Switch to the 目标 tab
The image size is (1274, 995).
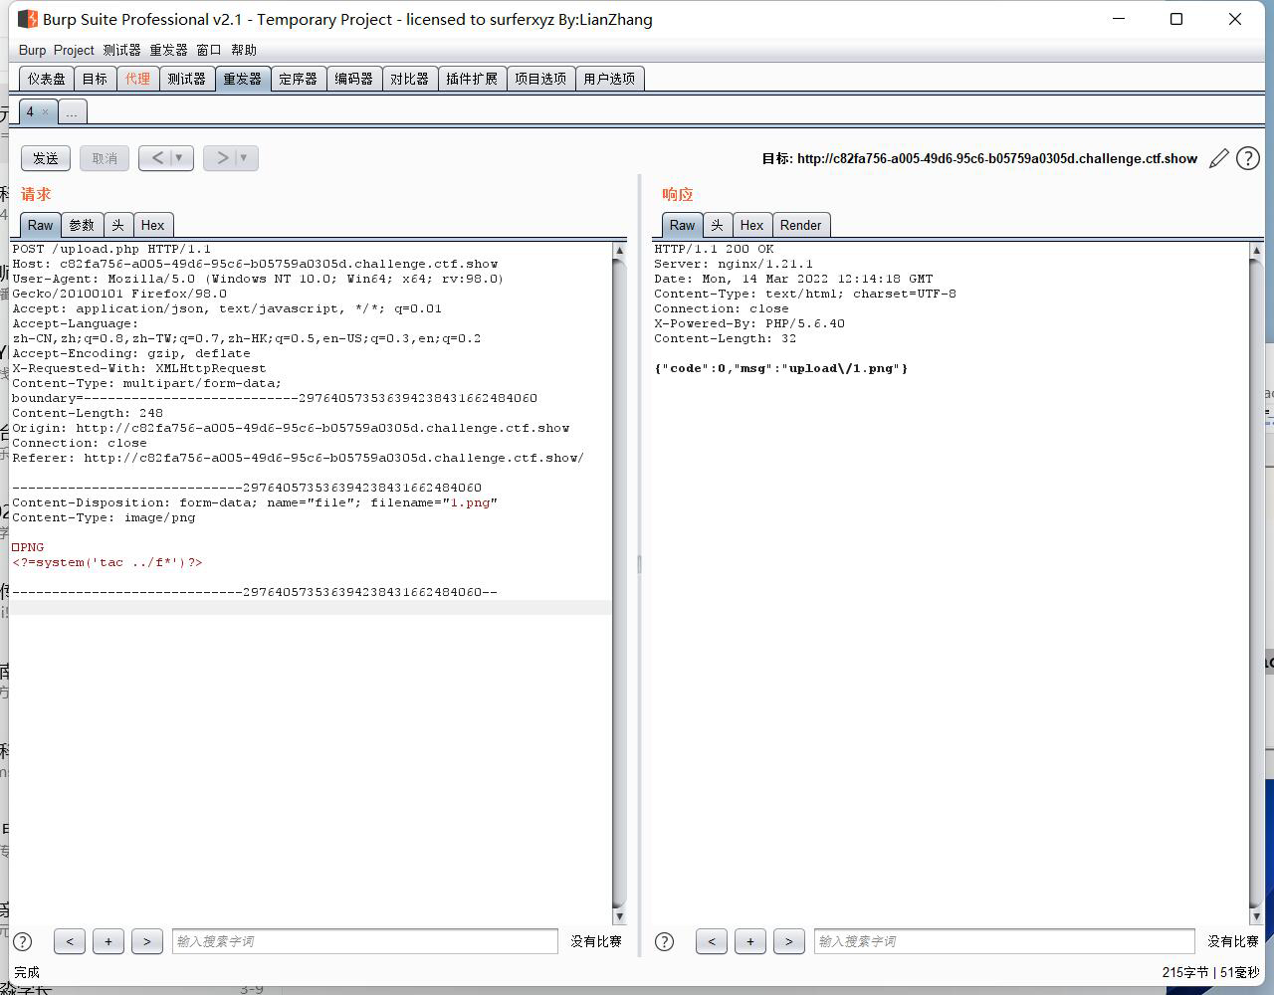click(95, 79)
